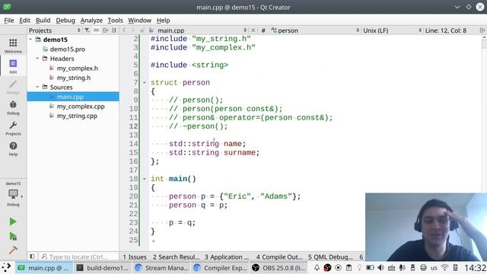The image size is (487, 274).
Task: Build the project with the hammer icon
Action: click(x=13, y=250)
